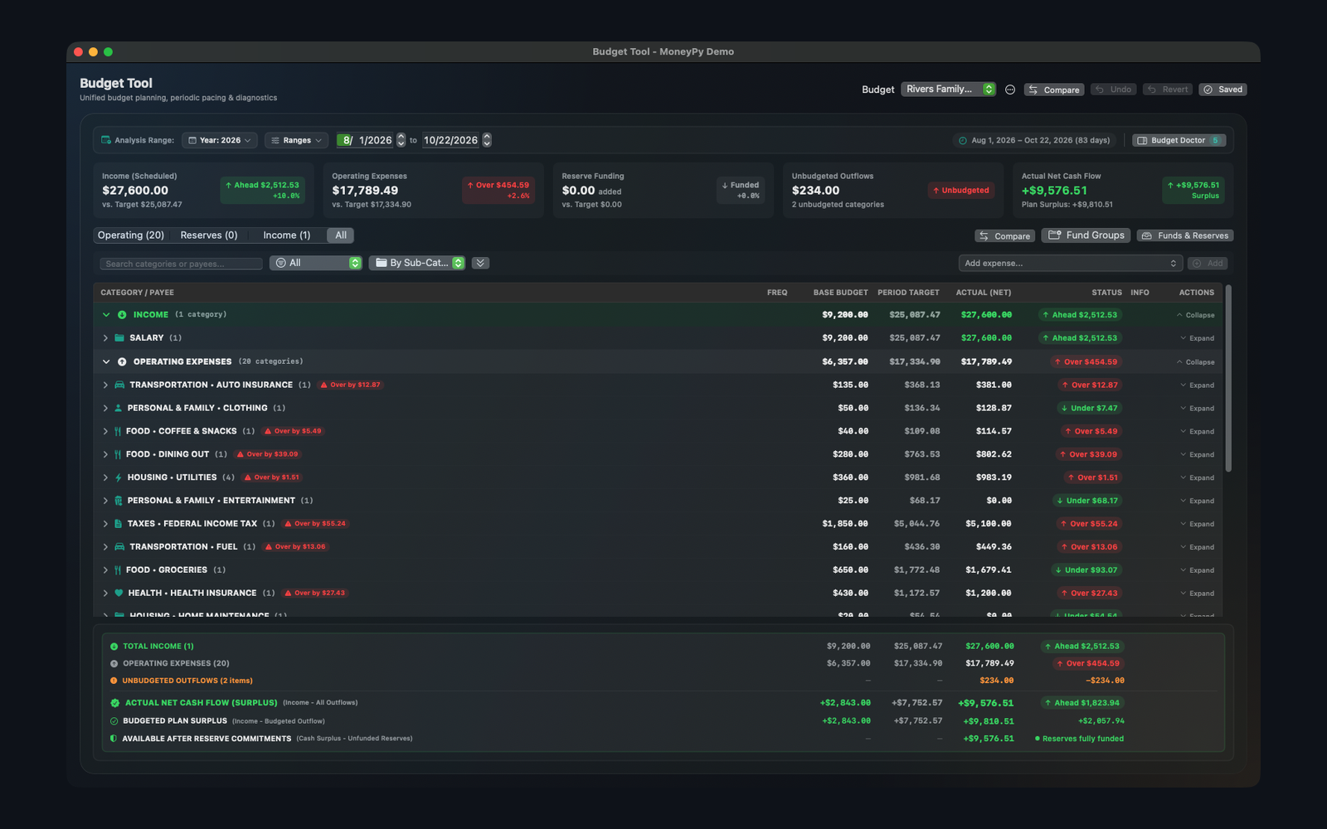
Task: Open the By Sub-Cat grouping dropdown
Action: point(416,263)
